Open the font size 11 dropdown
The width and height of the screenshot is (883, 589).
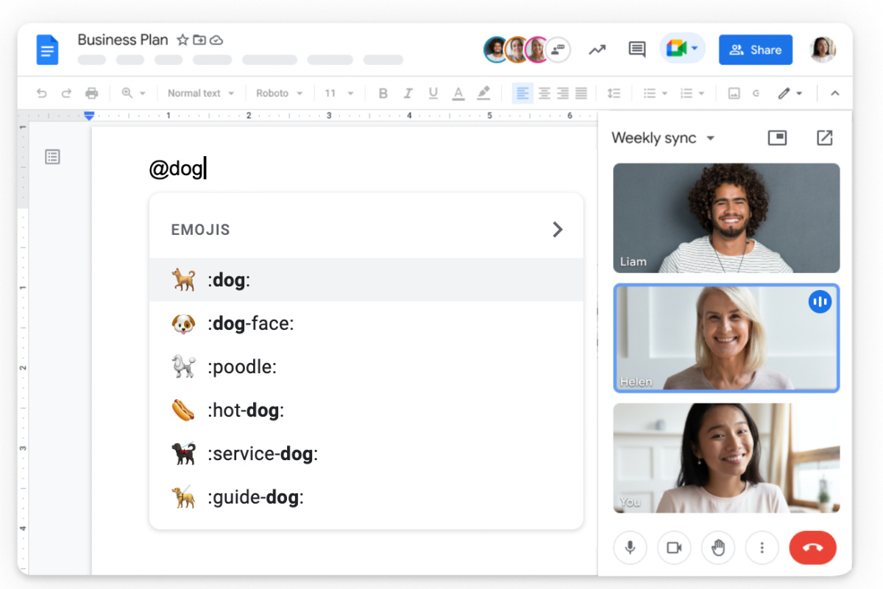339,94
